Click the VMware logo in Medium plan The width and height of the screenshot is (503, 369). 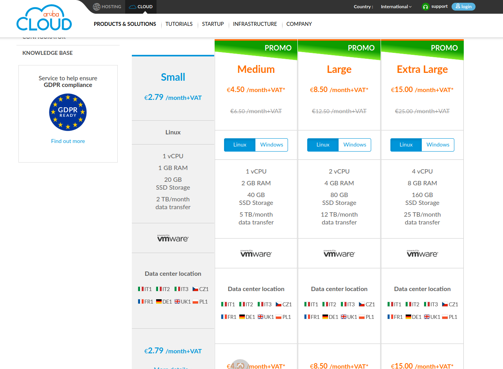click(256, 253)
